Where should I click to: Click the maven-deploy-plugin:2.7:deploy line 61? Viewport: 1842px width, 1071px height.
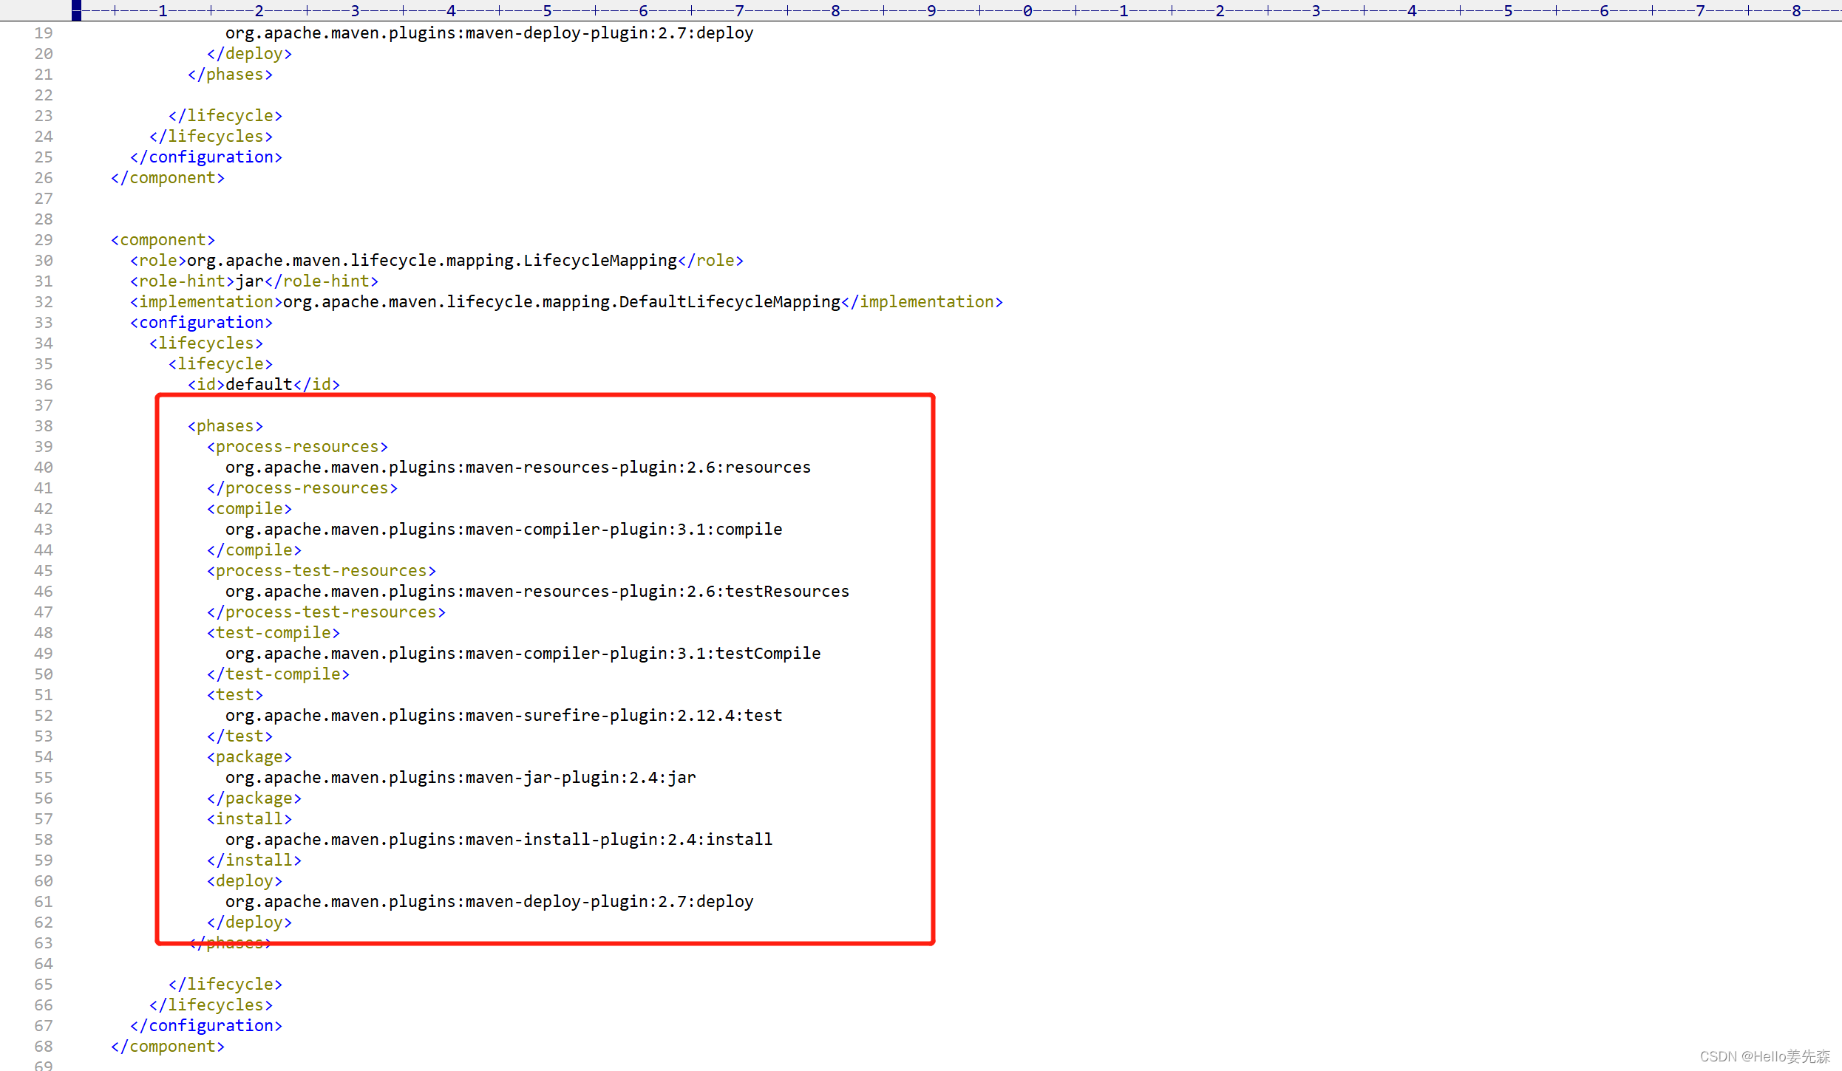489,902
